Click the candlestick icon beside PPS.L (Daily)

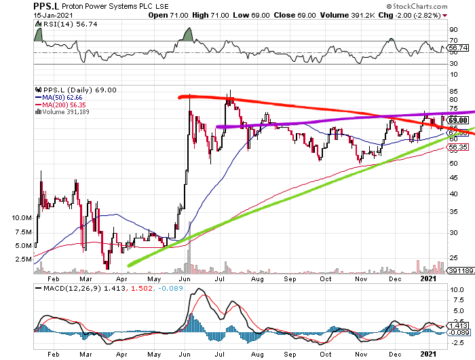click(38, 90)
